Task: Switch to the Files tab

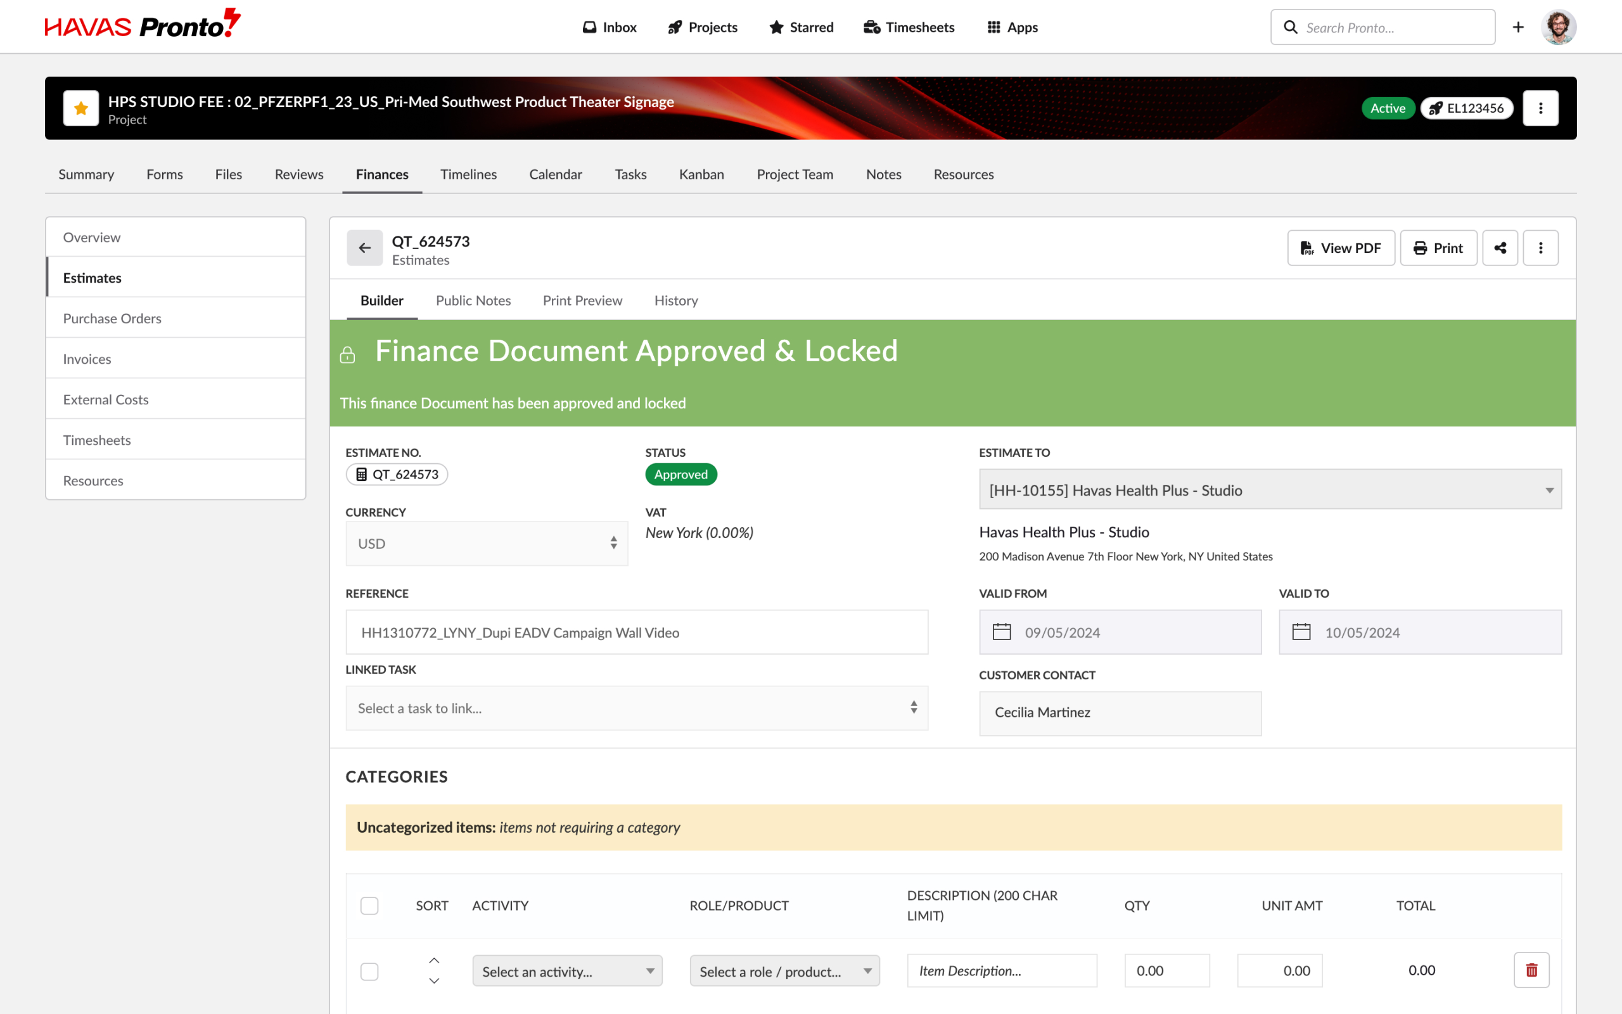Action: (229, 174)
